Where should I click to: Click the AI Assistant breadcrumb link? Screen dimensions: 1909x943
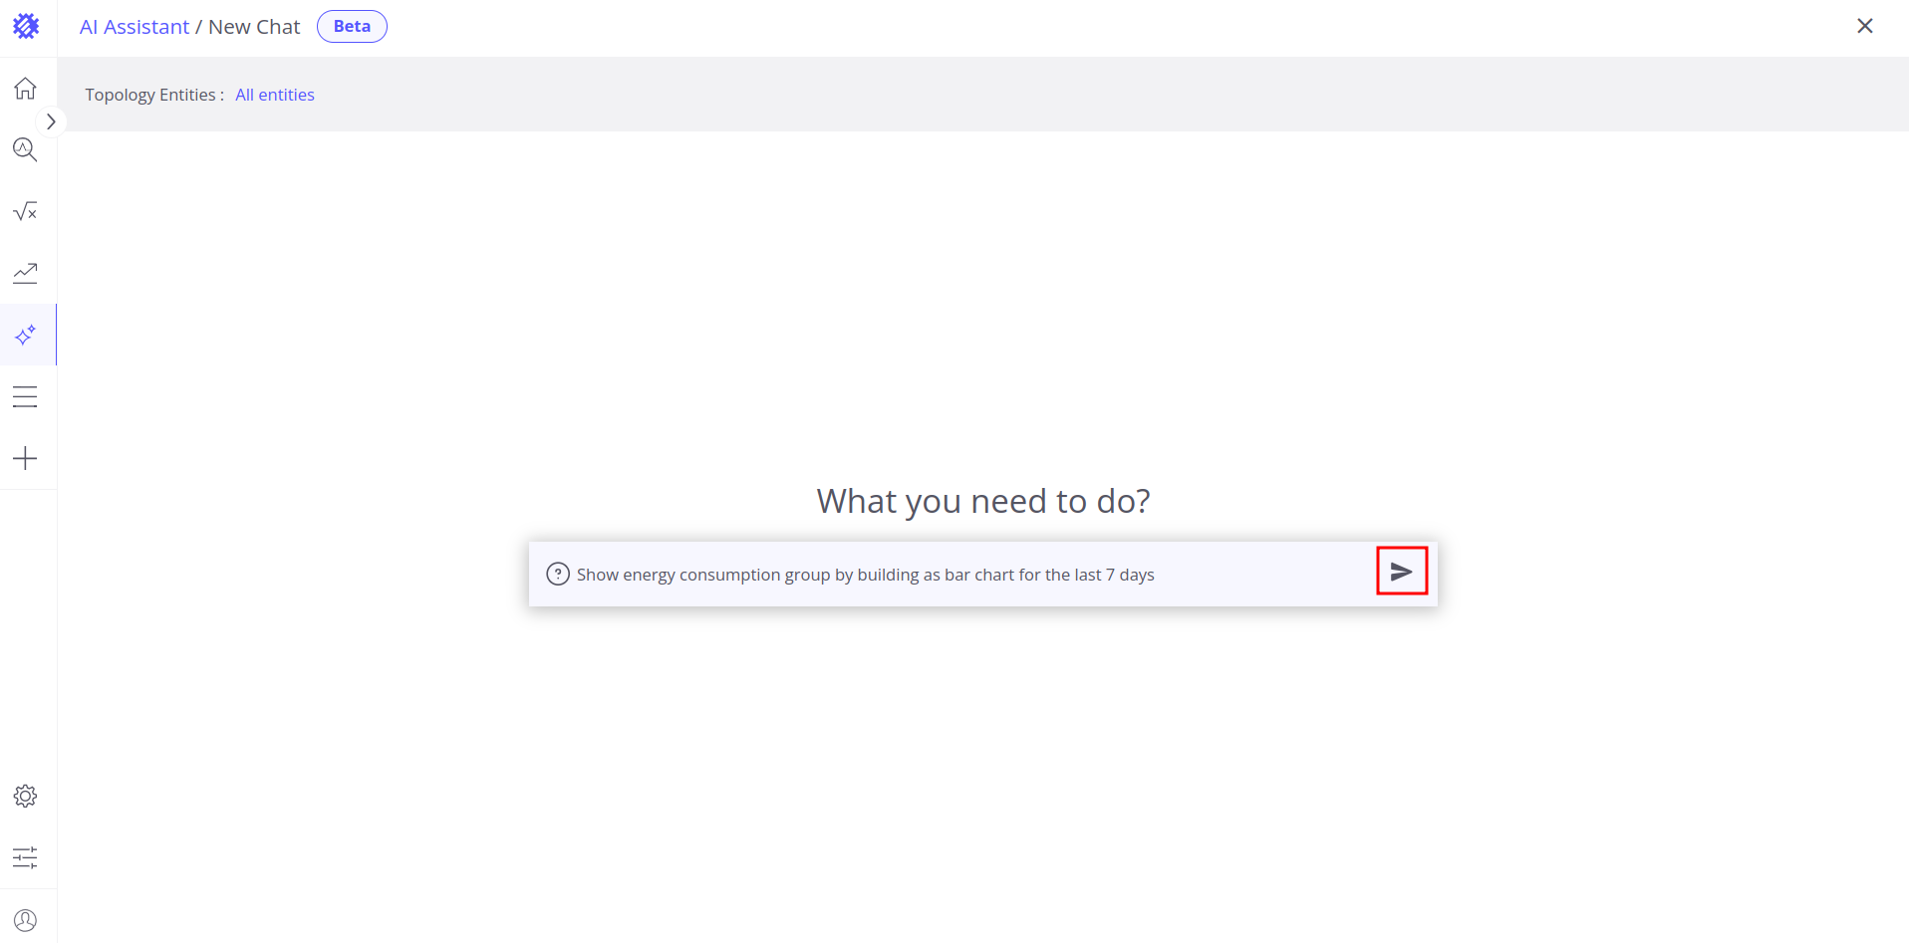point(135,27)
